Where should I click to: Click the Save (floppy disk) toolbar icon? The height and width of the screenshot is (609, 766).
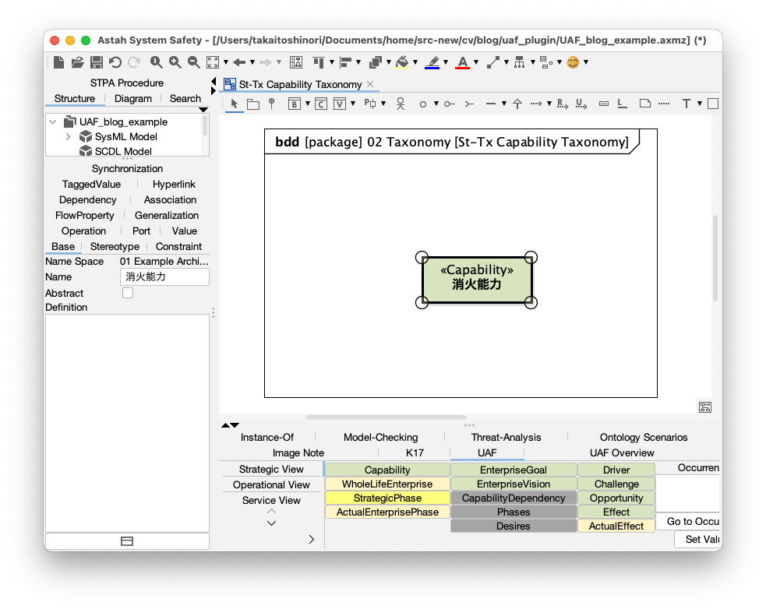click(x=97, y=62)
